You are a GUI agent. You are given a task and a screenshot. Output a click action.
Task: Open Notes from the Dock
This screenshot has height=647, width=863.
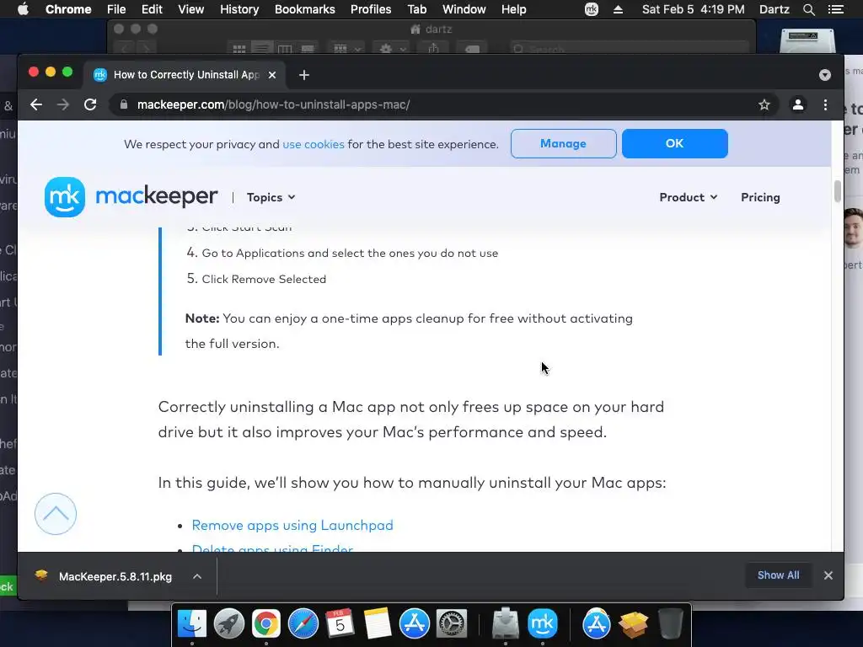[378, 624]
